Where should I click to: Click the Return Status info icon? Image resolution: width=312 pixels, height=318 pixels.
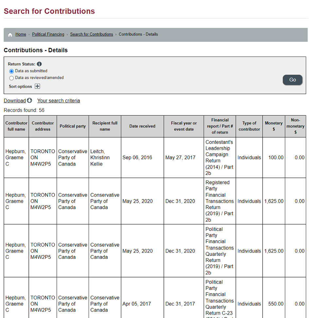pos(39,64)
